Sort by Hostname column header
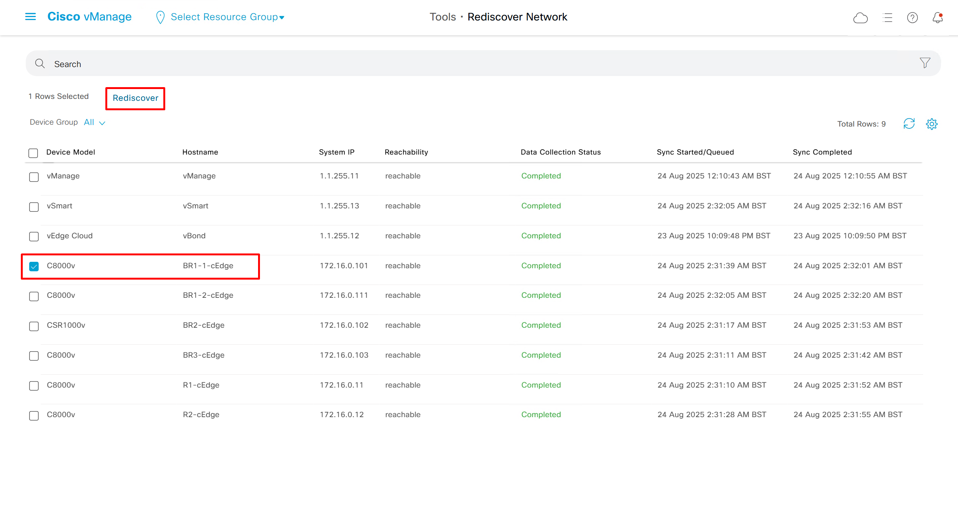958x513 pixels. [200, 152]
